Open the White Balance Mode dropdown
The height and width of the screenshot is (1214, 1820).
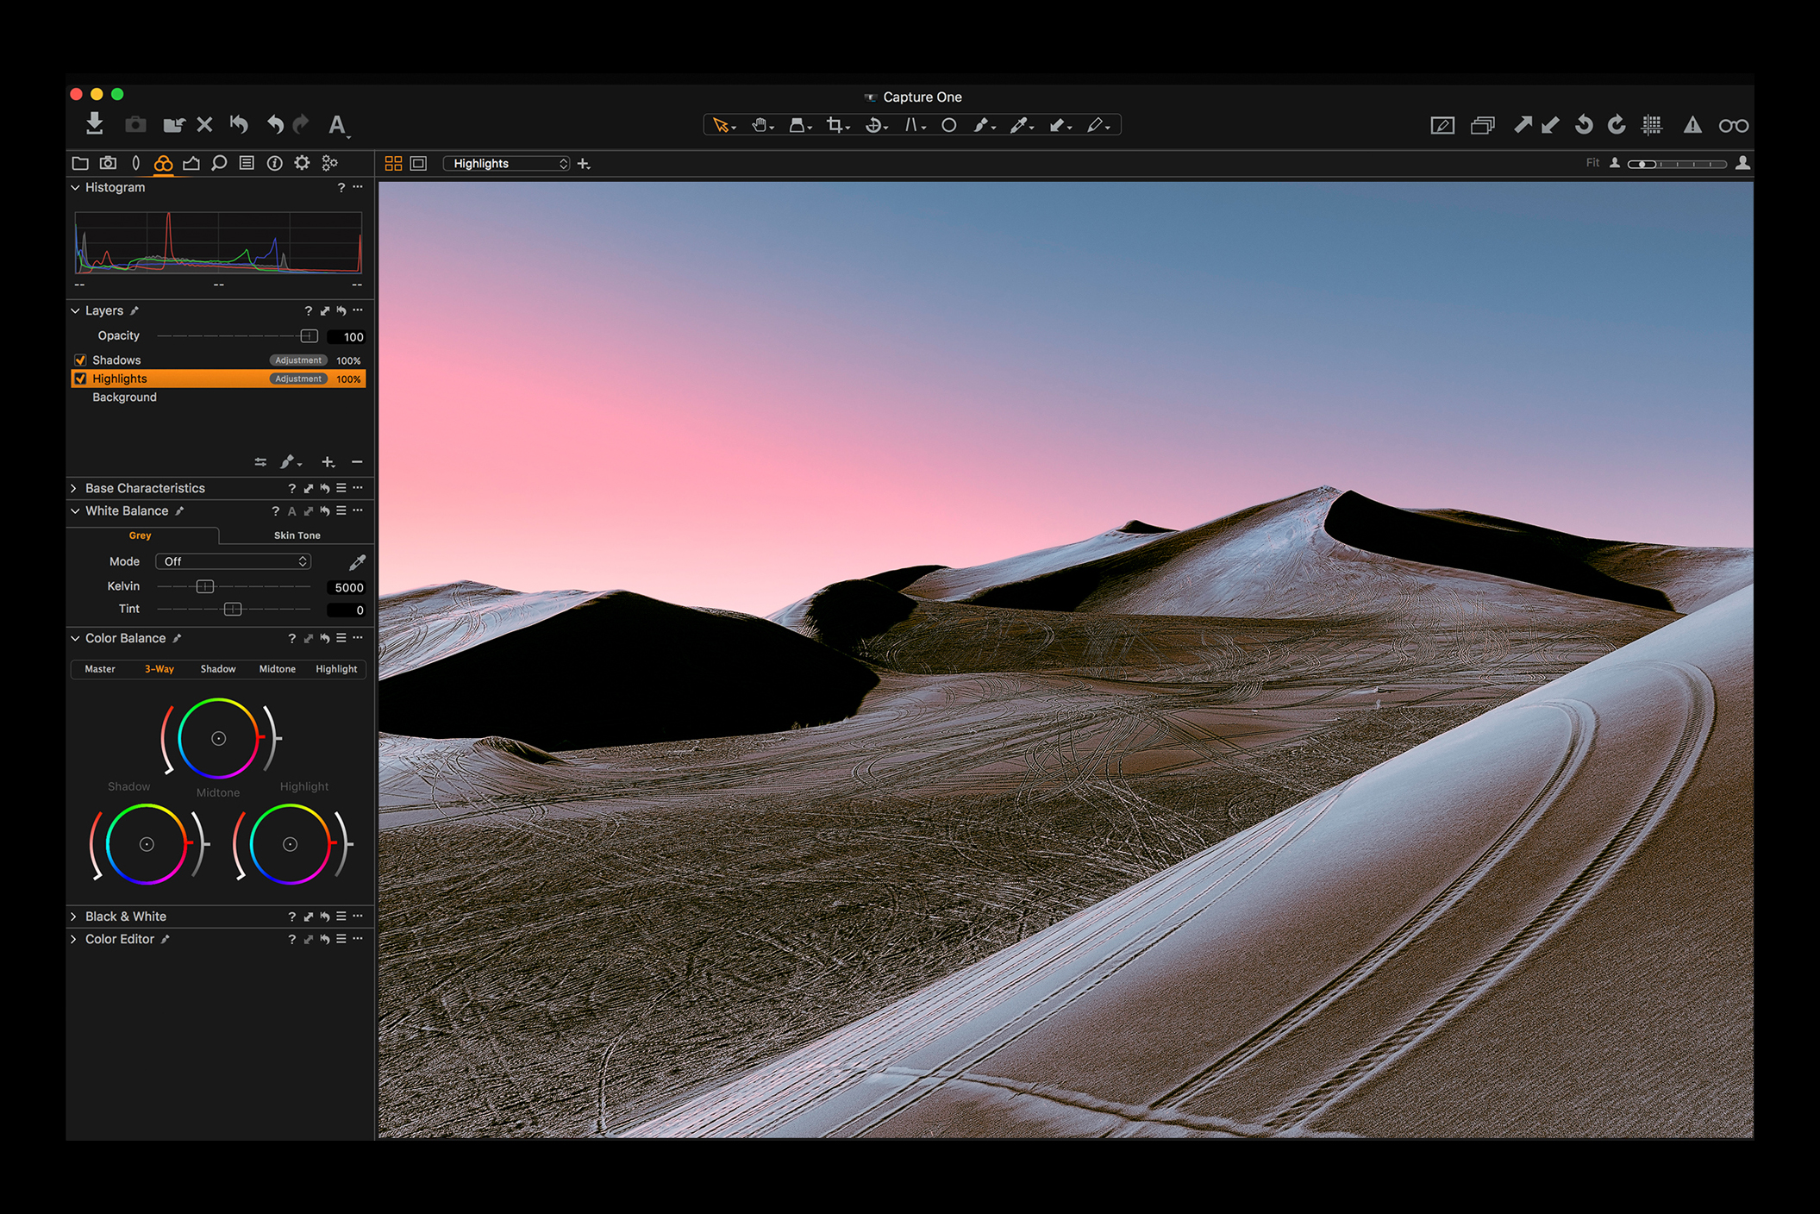coord(232,561)
